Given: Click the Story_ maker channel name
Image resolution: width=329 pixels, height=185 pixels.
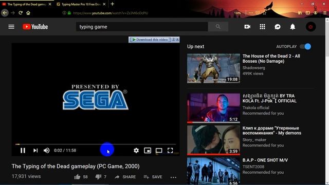Looking at the screenshot, I should click(254, 140).
